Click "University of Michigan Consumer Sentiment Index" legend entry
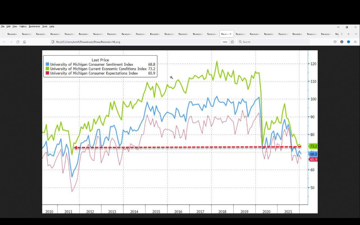Screen dimensions: 360x225 [91, 64]
